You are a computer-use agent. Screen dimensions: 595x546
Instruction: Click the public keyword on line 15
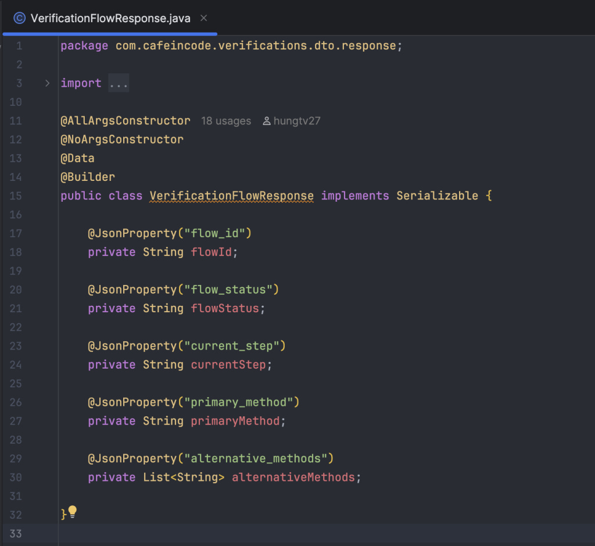(x=81, y=196)
